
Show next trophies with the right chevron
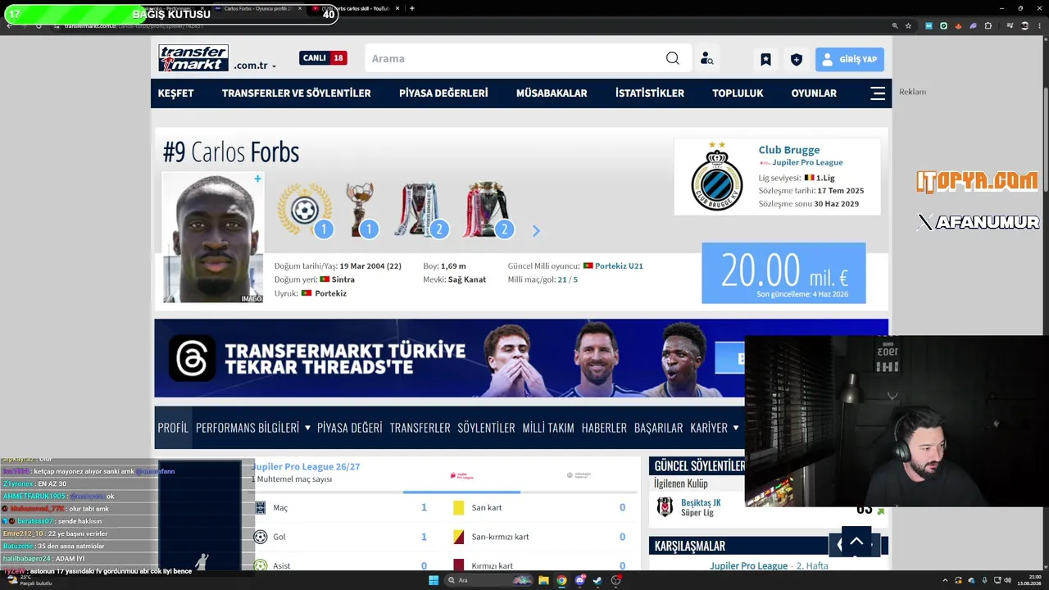coord(536,231)
